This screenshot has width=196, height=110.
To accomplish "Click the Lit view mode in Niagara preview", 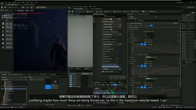I will click(x=80, y=16).
